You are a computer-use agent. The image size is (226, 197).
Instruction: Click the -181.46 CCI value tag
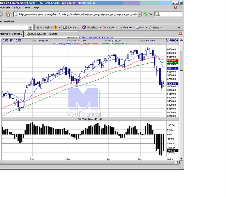pyautogui.click(x=173, y=151)
